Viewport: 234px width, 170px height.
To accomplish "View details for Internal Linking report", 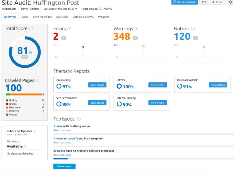I will coord(157,103).
